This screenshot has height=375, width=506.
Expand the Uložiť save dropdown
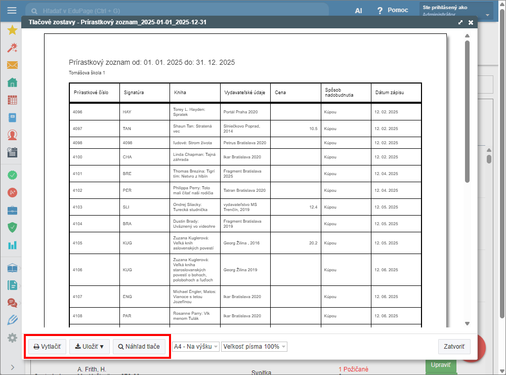pyautogui.click(x=89, y=347)
